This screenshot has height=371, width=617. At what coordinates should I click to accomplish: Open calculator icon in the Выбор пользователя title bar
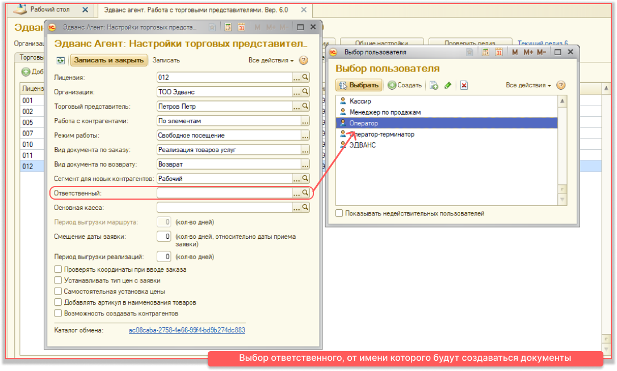485,52
